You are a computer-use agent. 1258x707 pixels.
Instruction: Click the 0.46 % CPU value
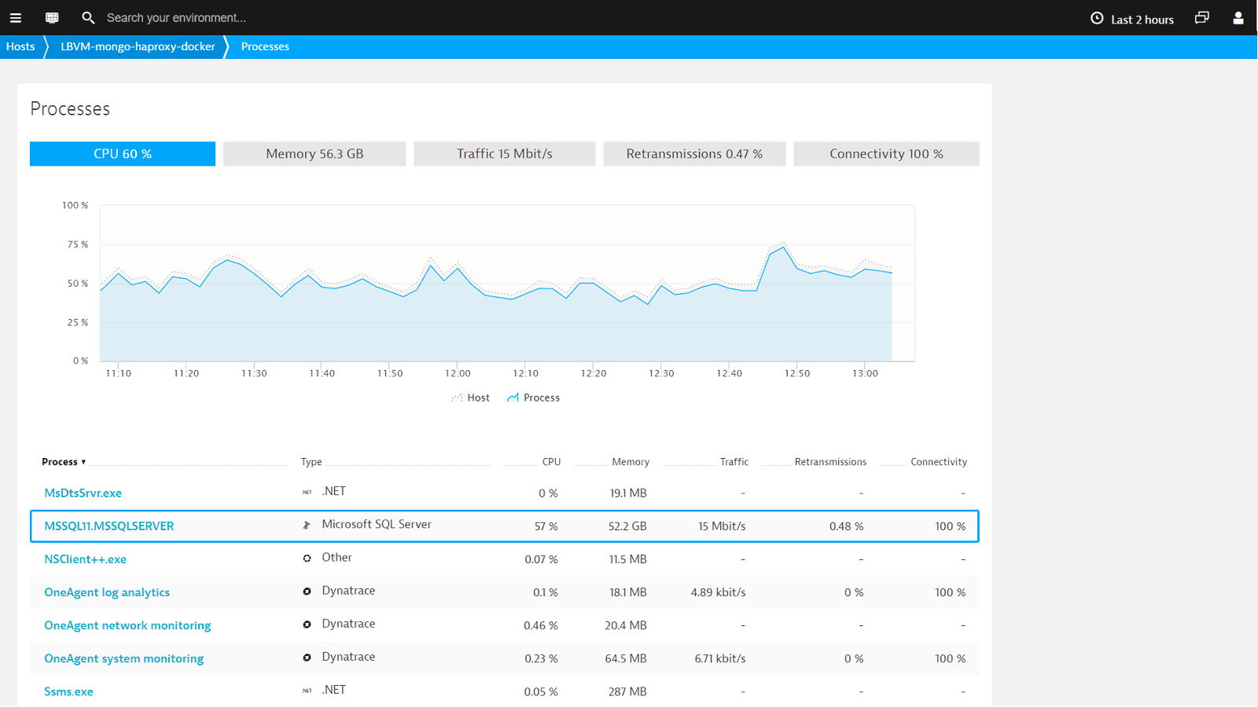click(x=541, y=625)
